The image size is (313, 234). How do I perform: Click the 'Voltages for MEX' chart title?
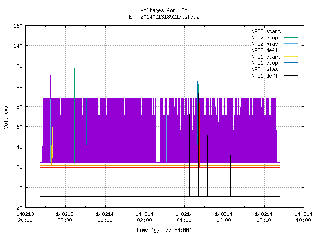click(164, 10)
